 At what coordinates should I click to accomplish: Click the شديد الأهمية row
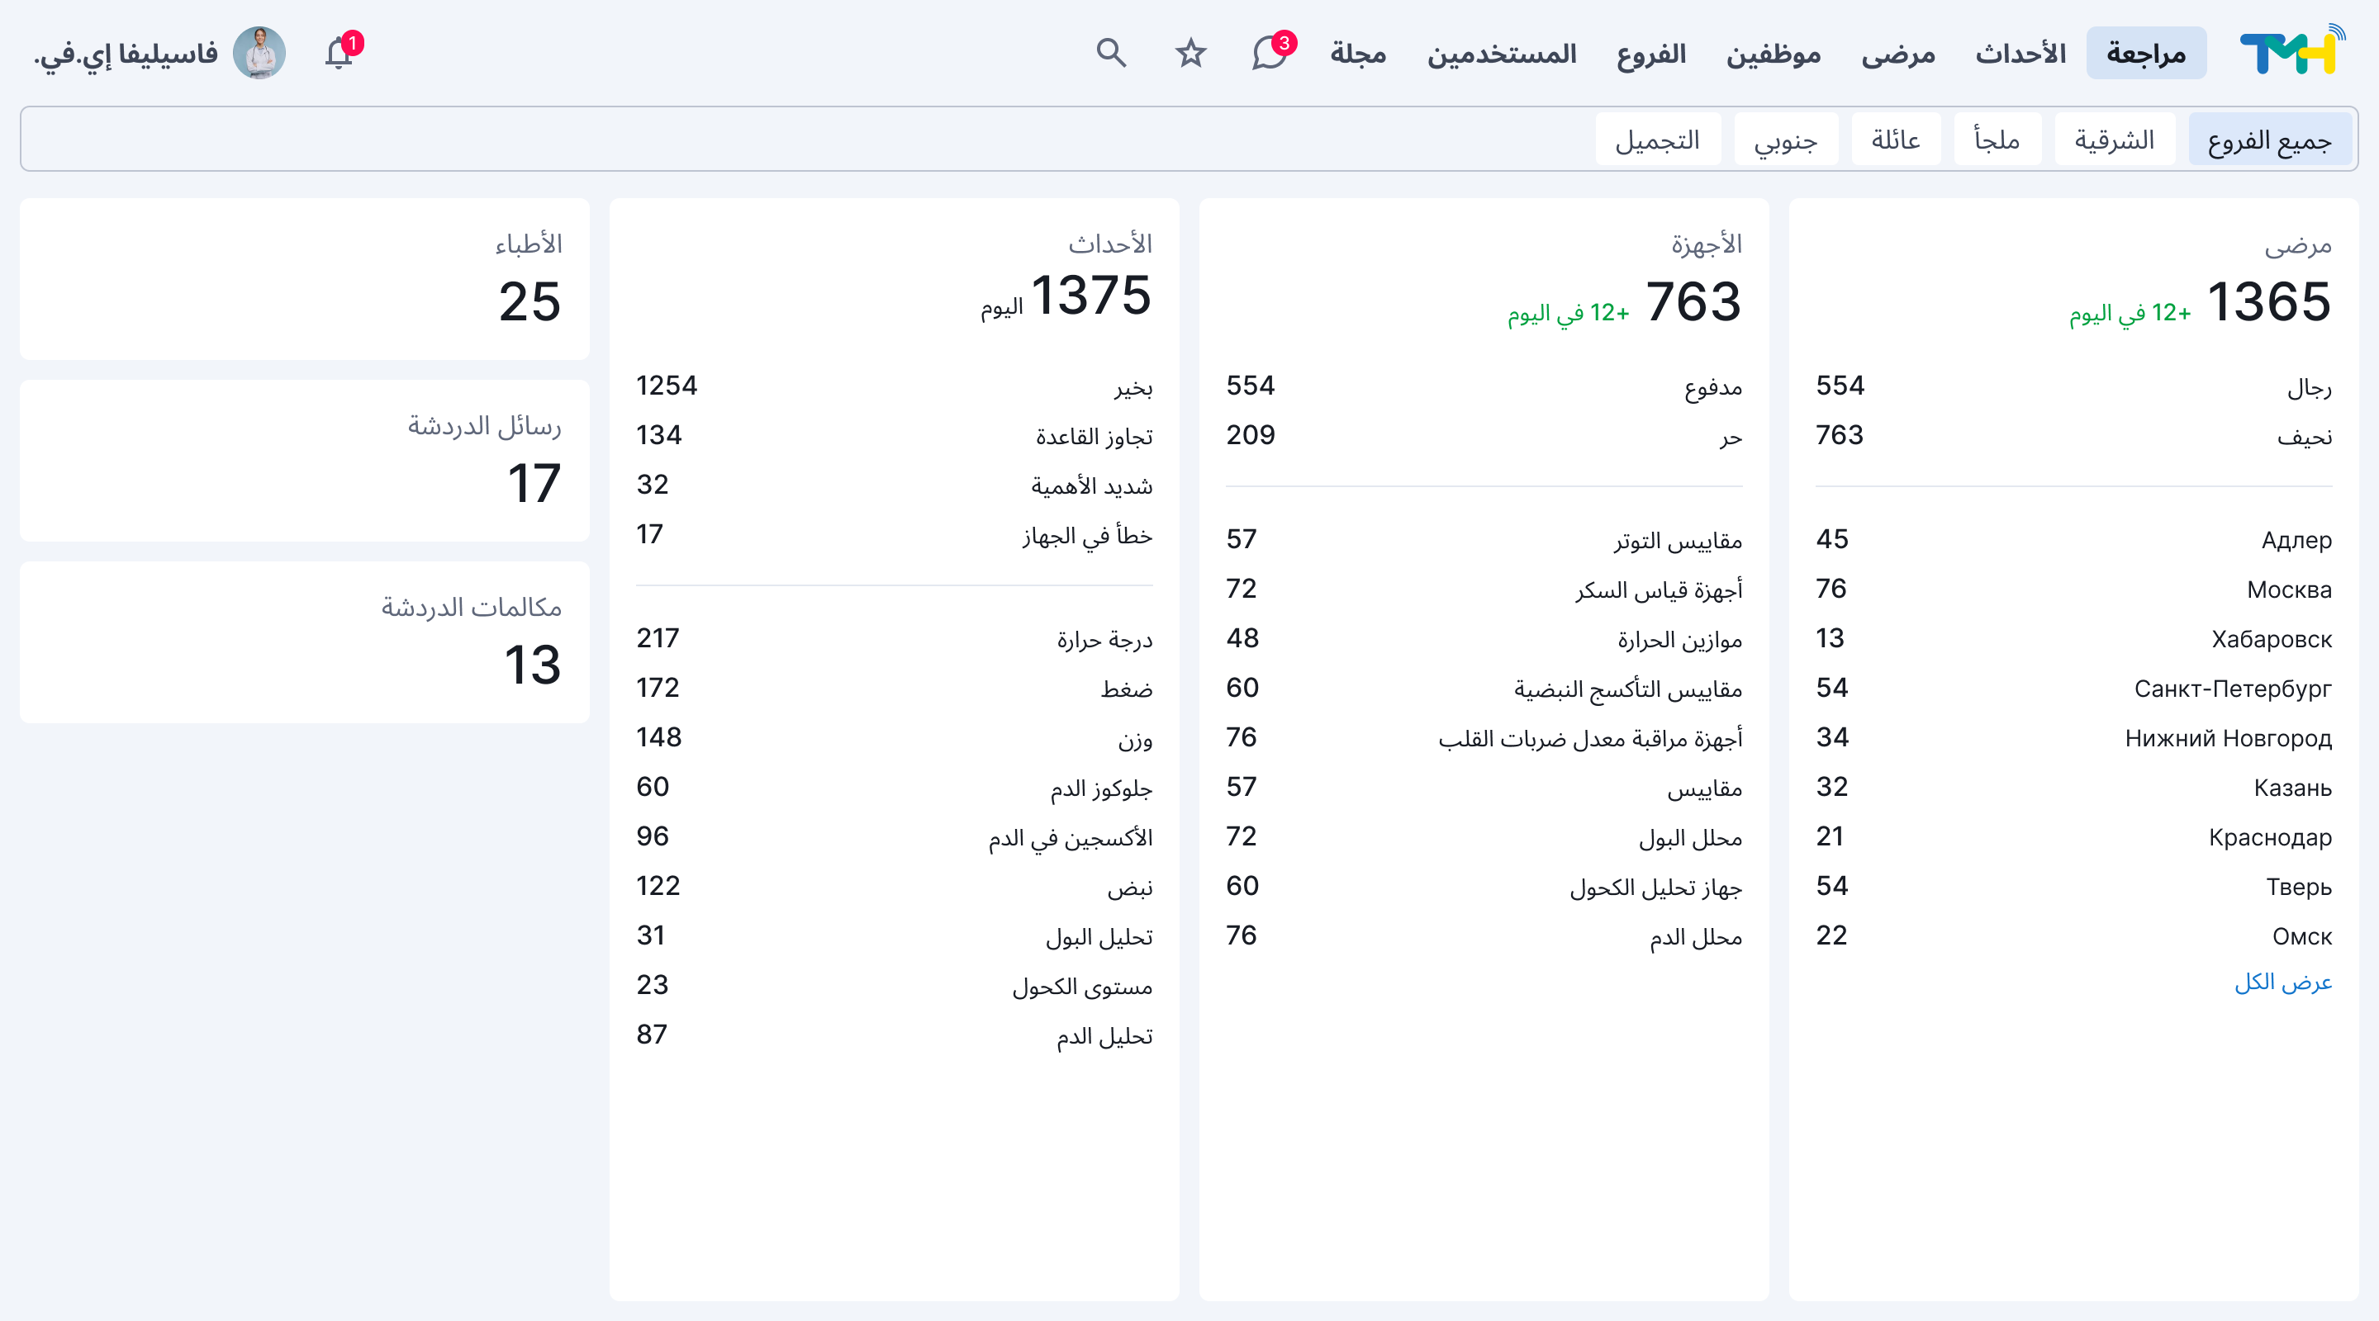point(894,485)
